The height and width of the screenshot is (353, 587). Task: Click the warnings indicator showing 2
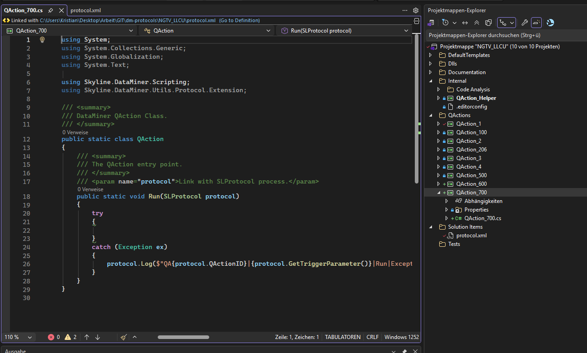coord(70,337)
